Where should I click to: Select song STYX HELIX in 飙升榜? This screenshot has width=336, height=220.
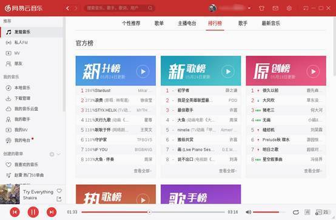tap(116, 110)
